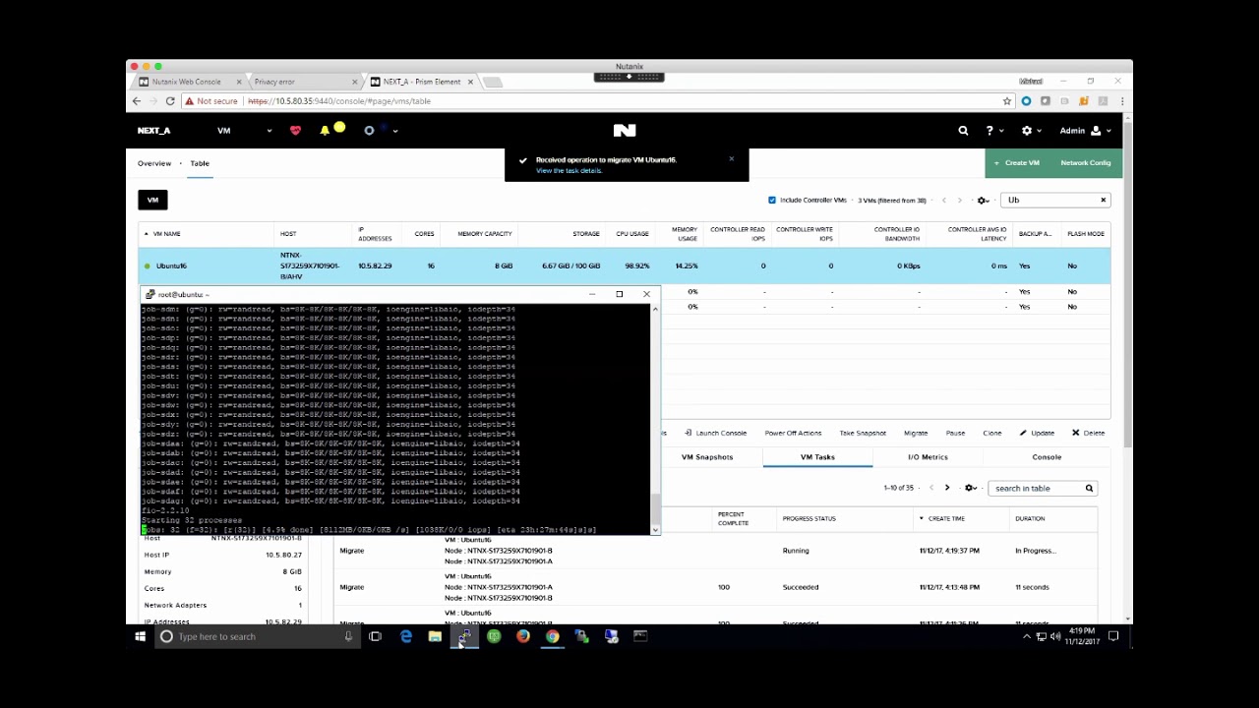The width and height of the screenshot is (1259, 708).
Task: Open the command prompt taskbar icon
Action: 640,636
